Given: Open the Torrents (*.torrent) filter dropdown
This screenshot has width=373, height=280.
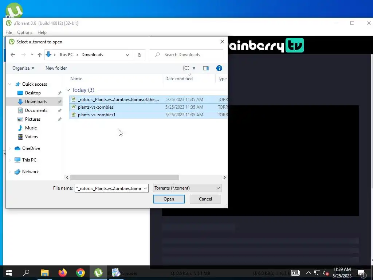Looking at the screenshot, I should pyautogui.click(x=187, y=188).
